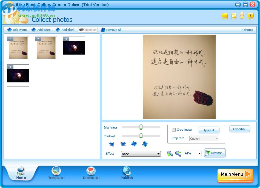The height and width of the screenshot is (188, 260).
Task: Zoom in on the preview image
Action: tap(170, 153)
